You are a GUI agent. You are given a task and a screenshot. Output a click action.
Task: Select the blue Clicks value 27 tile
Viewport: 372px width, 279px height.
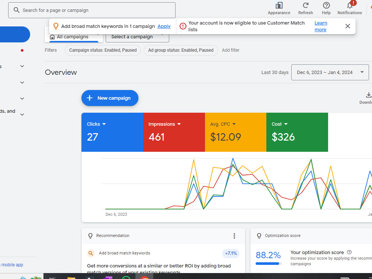point(112,132)
